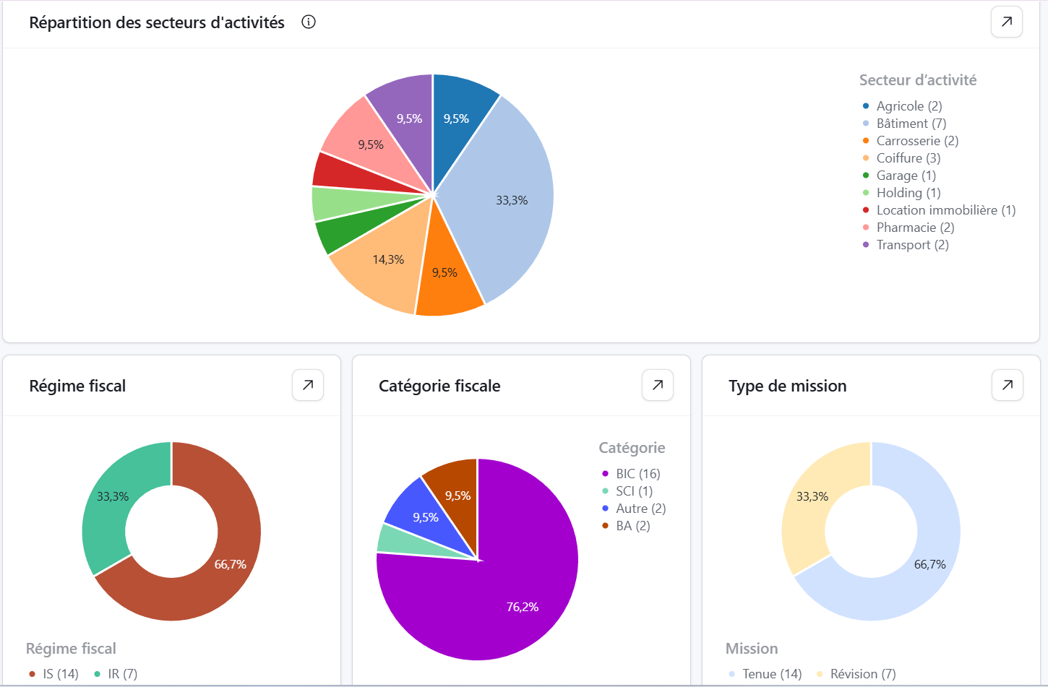The width and height of the screenshot is (1048, 687).
Task: Click the Mission legend title
Action: [752, 649]
